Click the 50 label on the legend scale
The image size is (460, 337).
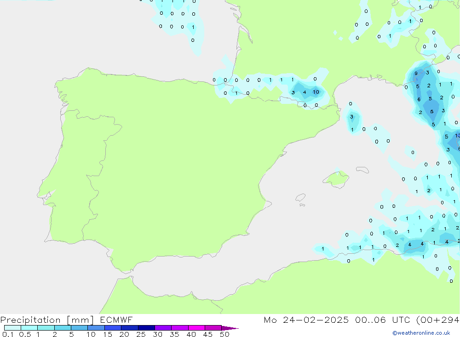[x=224, y=334]
